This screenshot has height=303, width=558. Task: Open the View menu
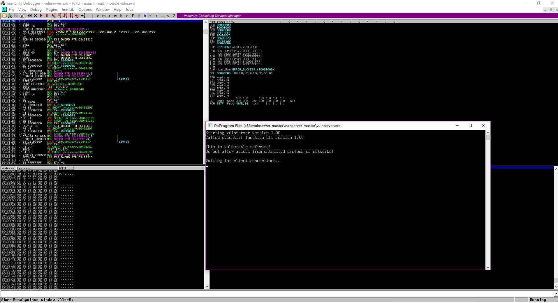coord(22,10)
